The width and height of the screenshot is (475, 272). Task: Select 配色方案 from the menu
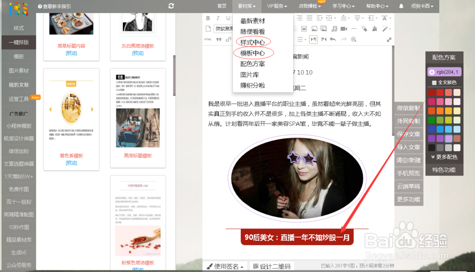click(252, 64)
